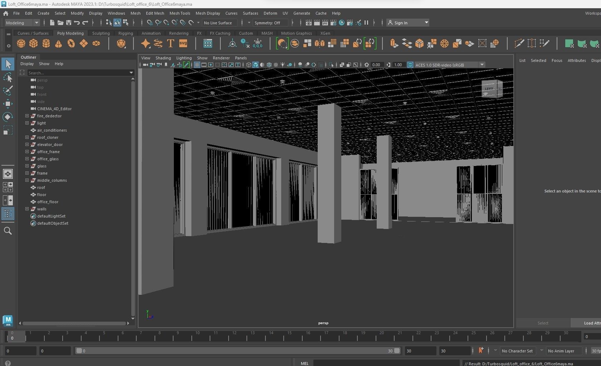
Task: Activate the Move tool
Action: (8, 104)
